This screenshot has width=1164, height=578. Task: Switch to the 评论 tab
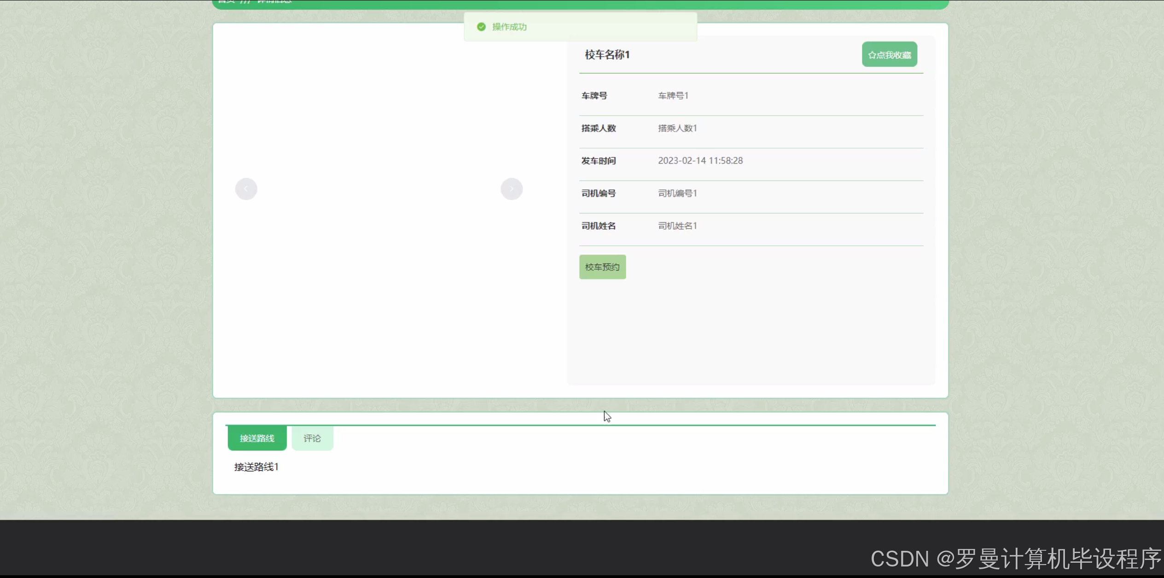(312, 438)
